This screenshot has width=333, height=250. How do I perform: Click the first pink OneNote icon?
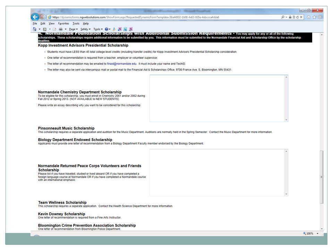(120, 29)
